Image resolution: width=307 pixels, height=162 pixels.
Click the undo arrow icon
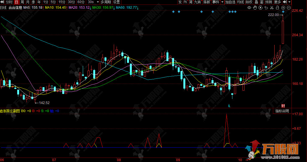tap(266, 8)
